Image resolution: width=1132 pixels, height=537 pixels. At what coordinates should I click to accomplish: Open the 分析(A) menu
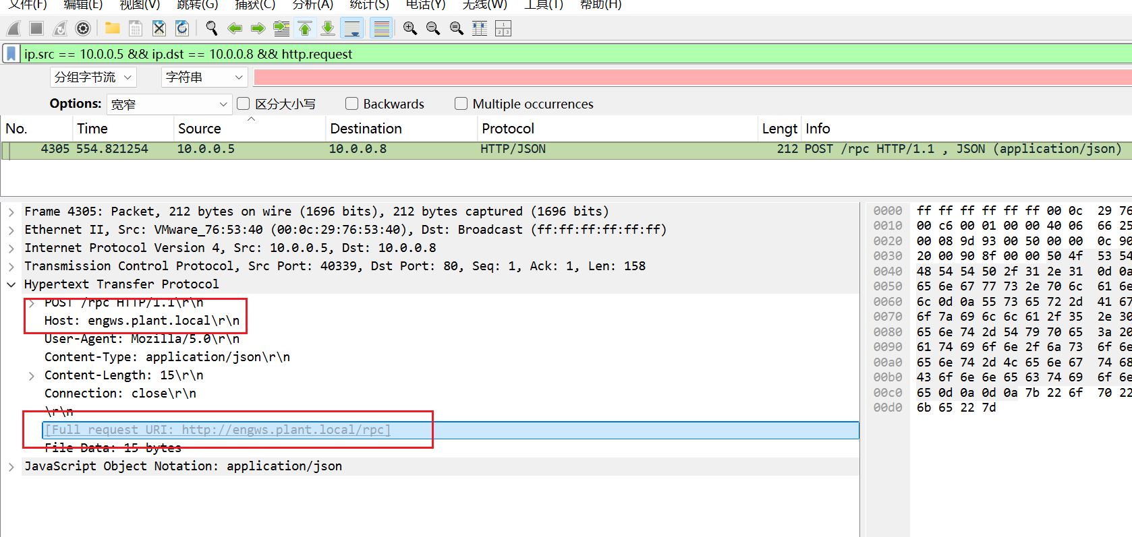click(x=312, y=5)
